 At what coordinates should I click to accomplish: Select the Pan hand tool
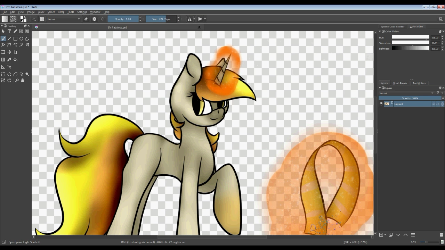click(x=23, y=81)
